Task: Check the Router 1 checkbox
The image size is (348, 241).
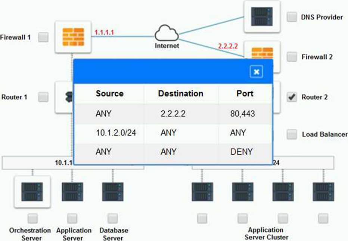Action: click(x=44, y=97)
